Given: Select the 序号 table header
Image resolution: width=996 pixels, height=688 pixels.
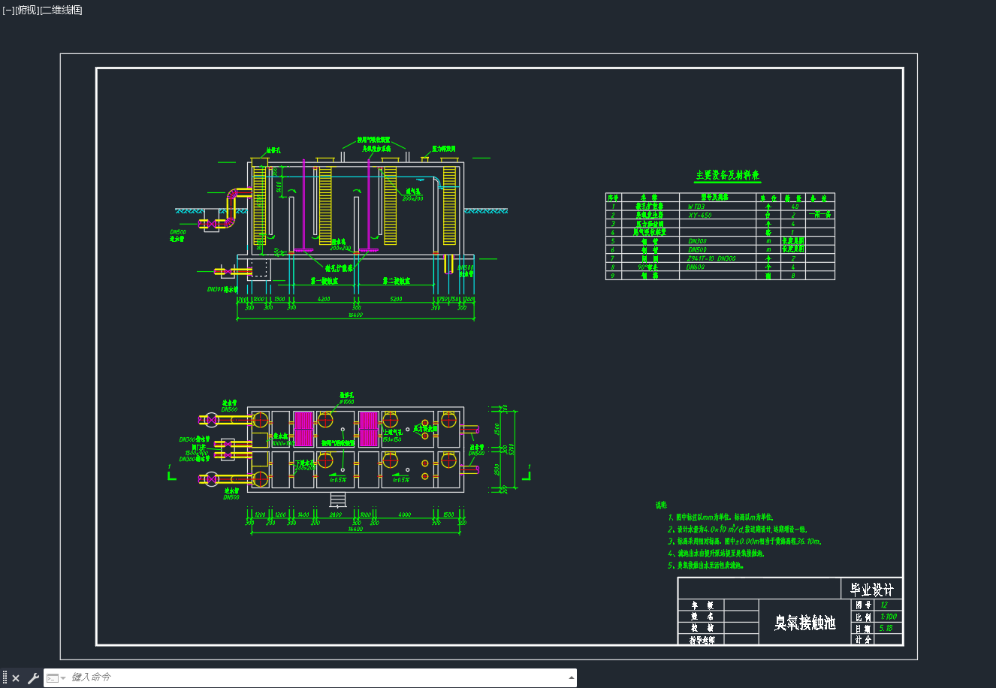Looking at the screenshot, I should pos(613,198).
